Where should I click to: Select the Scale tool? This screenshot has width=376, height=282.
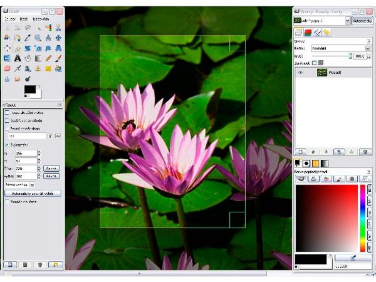[38, 48]
